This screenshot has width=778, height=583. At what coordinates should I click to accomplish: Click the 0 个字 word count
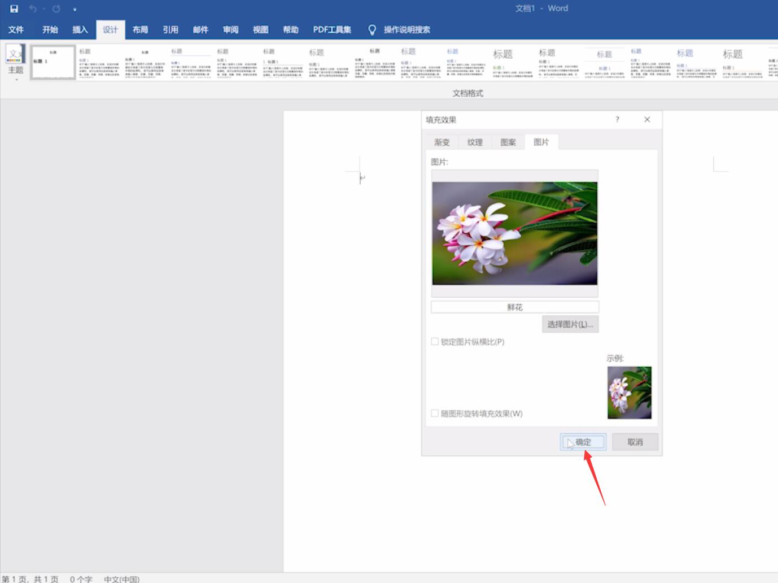(x=81, y=578)
